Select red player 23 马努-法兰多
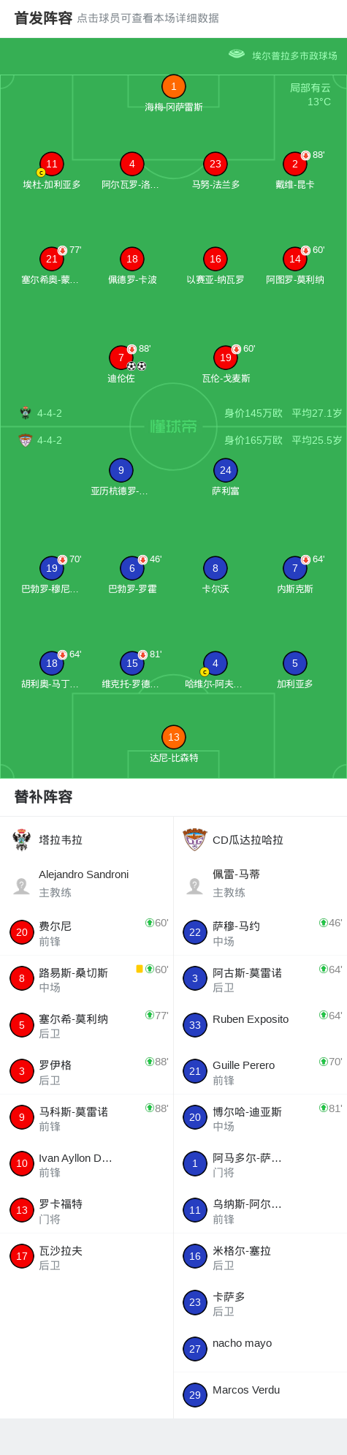This screenshot has height=1455, width=347. [216, 165]
